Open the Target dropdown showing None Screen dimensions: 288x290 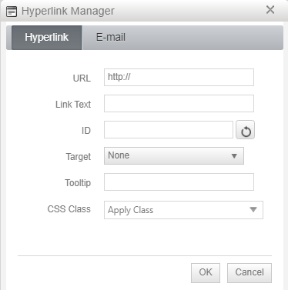(x=174, y=155)
